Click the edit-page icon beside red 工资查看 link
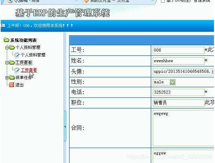Image resolution: width=215 pixels, height=163 pixels. coord(17,70)
